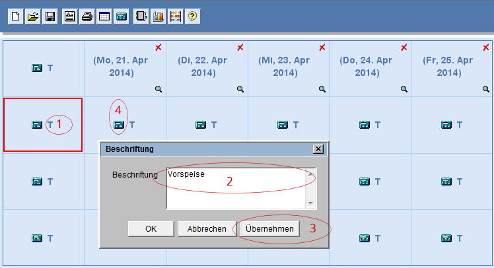494x268 pixels.
Task: Click into the Beschriftung text field
Action: [241, 188]
